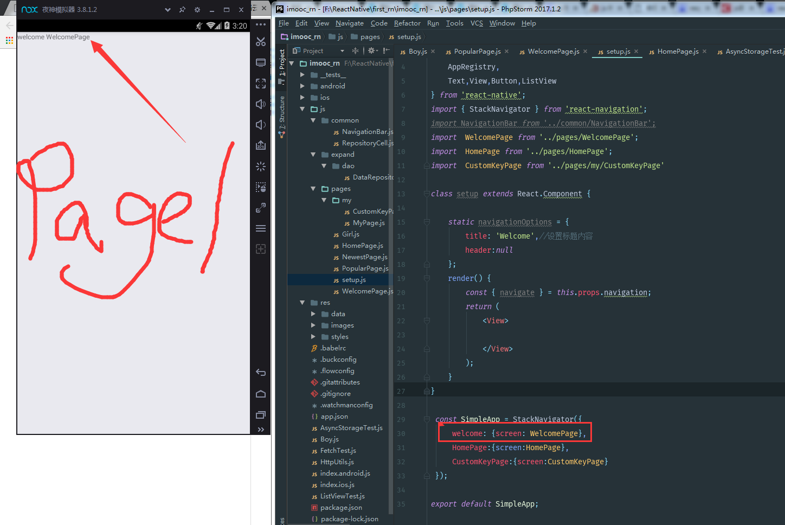Image resolution: width=785 pixels, height=525 pixels.
Task: Click the Nox diagonal resize arrows icon
Action: [x=261, y=208]
